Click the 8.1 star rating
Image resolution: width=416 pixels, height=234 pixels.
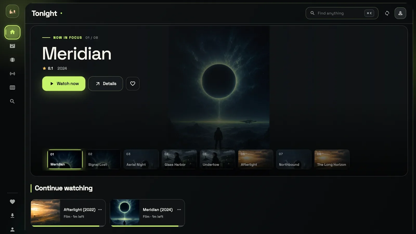(48, 68)
